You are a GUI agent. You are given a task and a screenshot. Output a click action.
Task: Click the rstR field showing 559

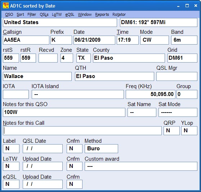[28, 58]
